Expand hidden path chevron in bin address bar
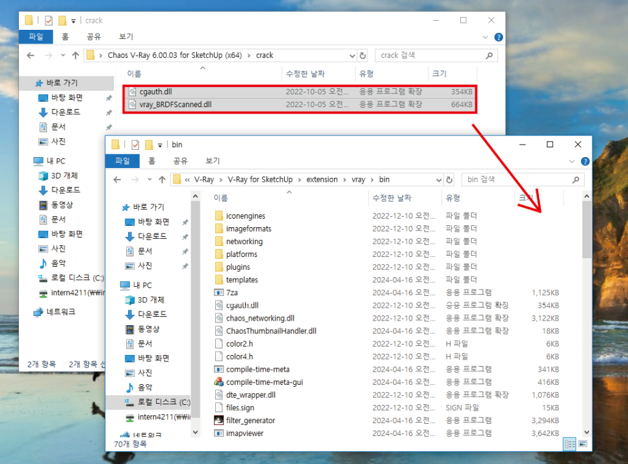This screenshot has height=464, width=628. [187, 180]
